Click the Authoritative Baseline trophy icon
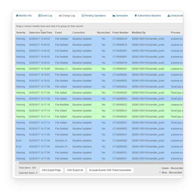 click(136, 16)
